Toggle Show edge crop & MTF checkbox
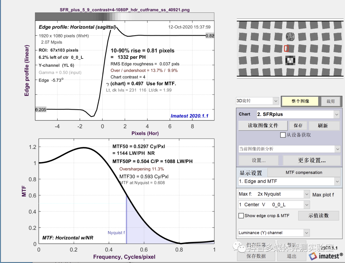 point(241,216)
